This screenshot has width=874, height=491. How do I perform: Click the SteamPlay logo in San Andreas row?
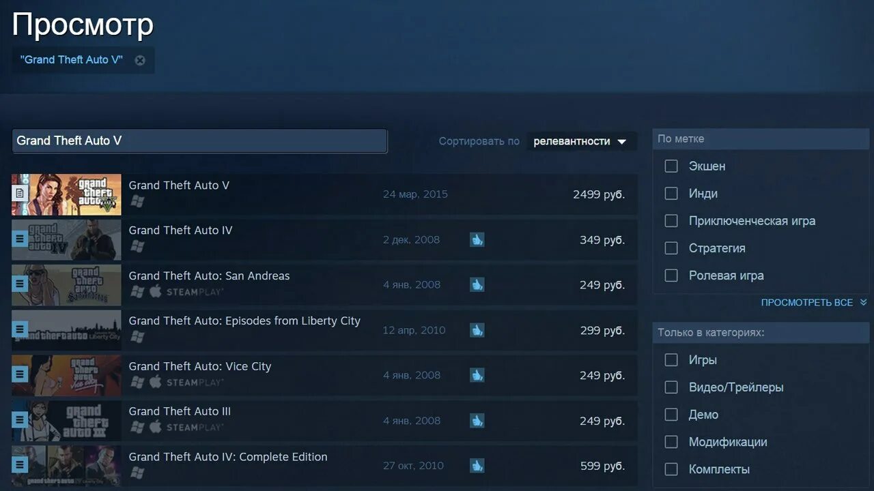(195, 292)
